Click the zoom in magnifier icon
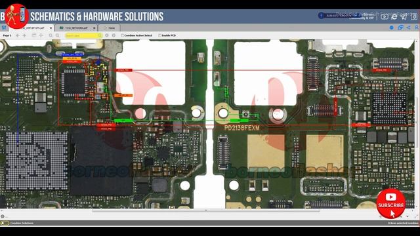This screenshot has height=236, width=420. click(x=51, y=35)
